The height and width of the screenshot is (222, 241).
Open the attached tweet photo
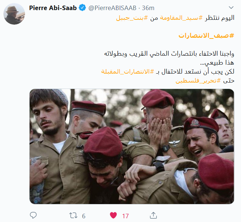point(132,147)
